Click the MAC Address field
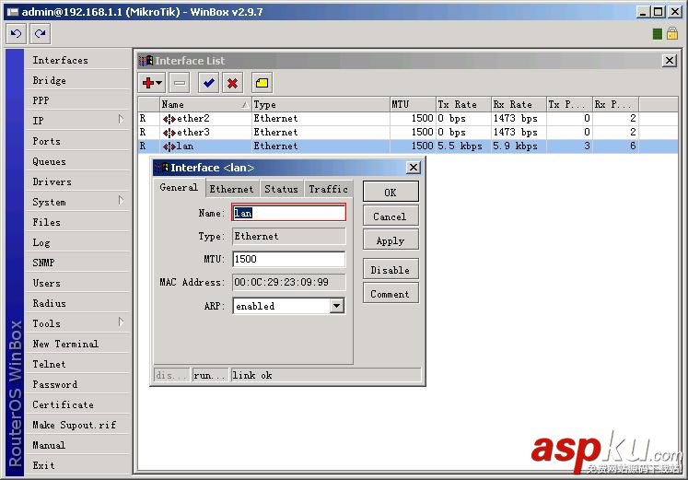The height and width of the screenshot is (480, 688). point(288,282)
